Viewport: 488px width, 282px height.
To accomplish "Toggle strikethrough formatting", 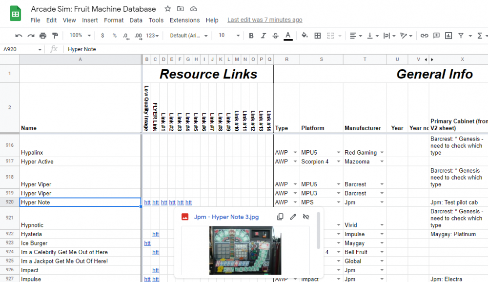I will (x=275, y=36).
